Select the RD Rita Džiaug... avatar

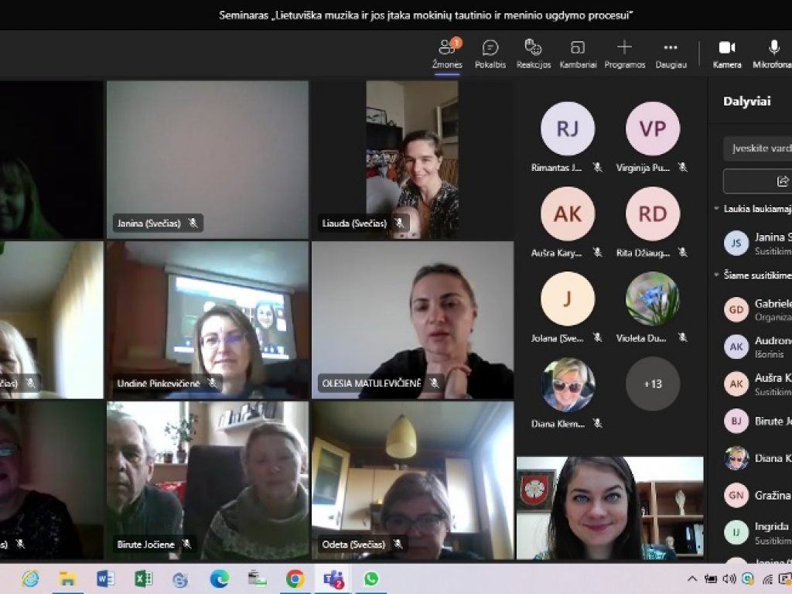(653, 213)
